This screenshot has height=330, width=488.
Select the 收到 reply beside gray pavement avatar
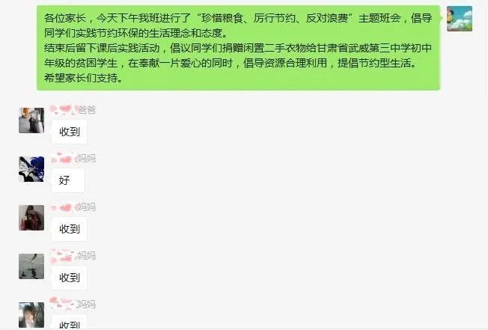click(x=70, y=278)
